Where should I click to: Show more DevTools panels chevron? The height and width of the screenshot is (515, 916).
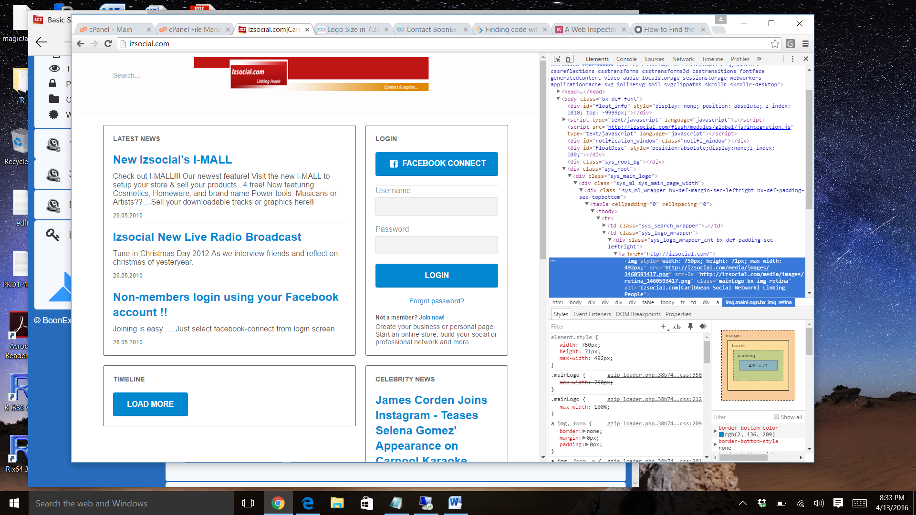point(759,59)
